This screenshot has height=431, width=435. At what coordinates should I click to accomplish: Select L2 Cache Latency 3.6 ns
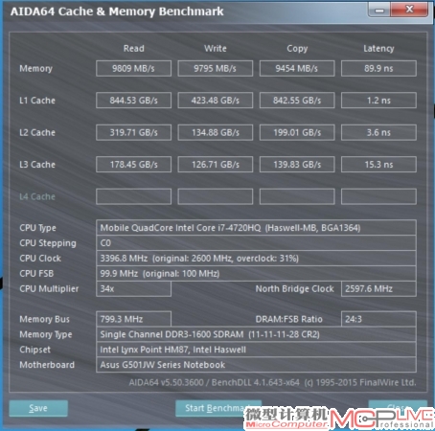click(x=378, y=132)
